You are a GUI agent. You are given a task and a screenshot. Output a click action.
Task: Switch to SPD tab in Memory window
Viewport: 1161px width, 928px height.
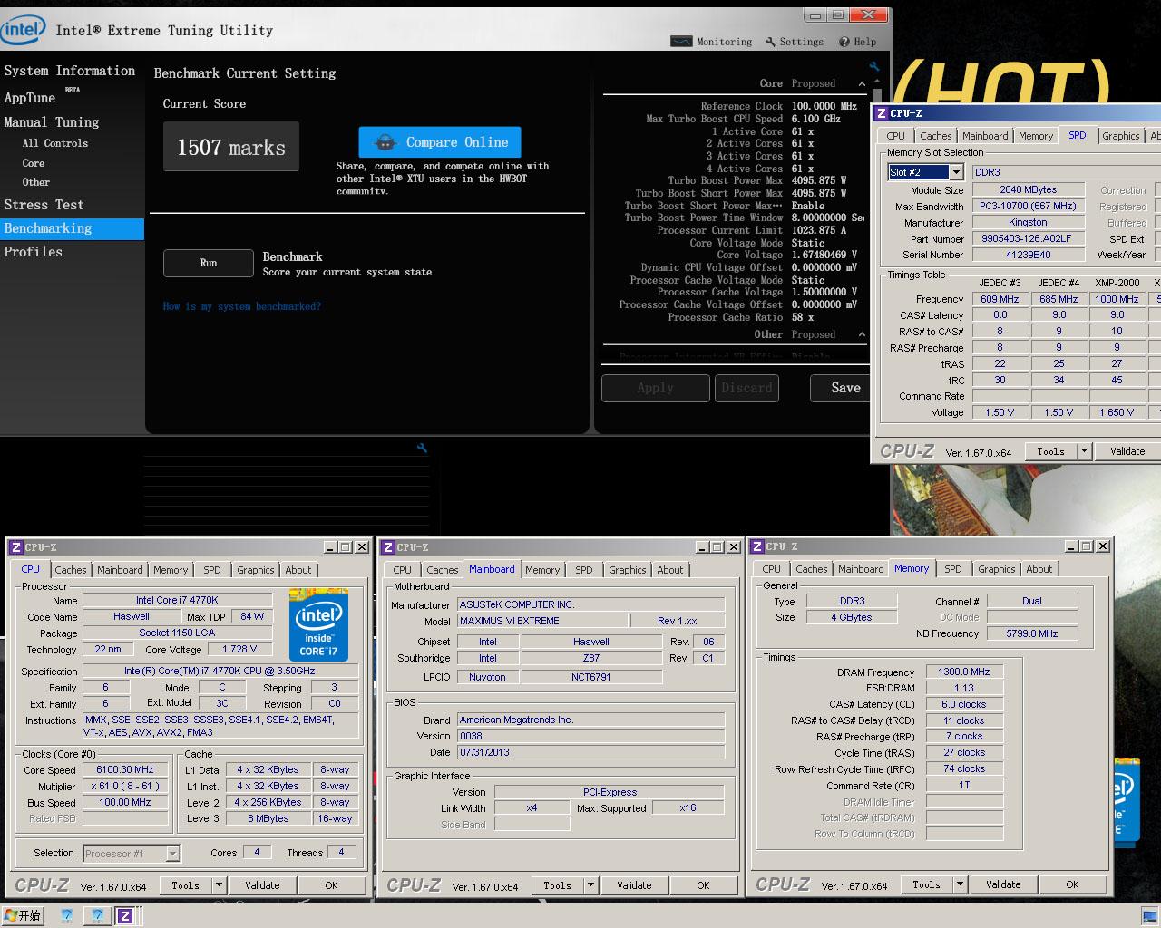pos(952,569)
